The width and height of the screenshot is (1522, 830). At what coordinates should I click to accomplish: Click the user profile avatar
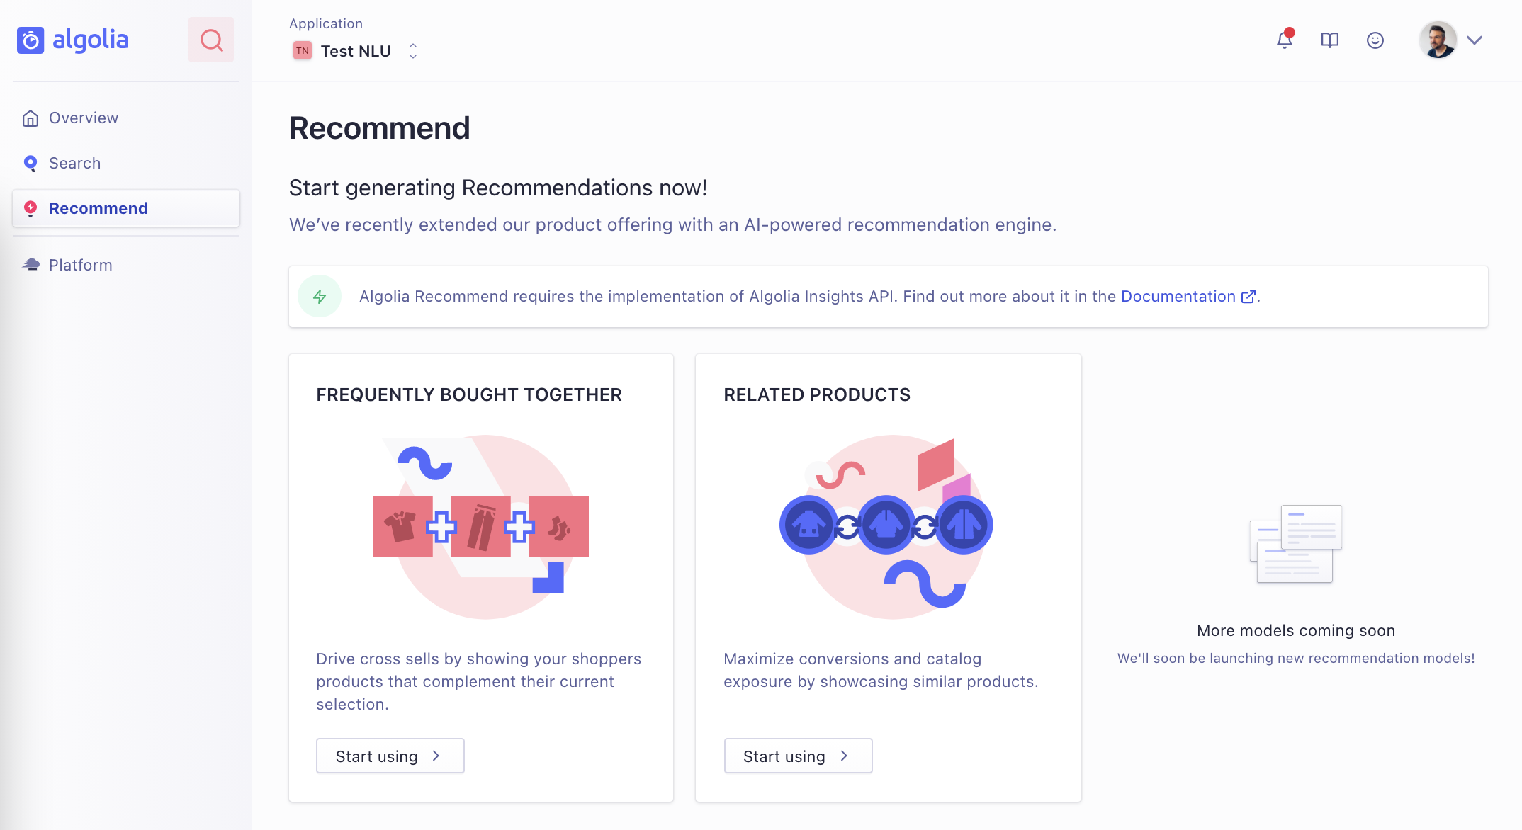pyautogui.click(x=1438, y=40)
